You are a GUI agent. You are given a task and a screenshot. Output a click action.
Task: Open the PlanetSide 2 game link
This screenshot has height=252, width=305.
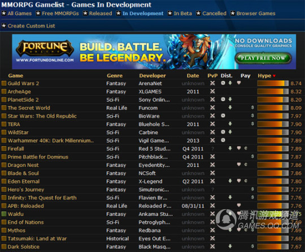pos(23,100)
